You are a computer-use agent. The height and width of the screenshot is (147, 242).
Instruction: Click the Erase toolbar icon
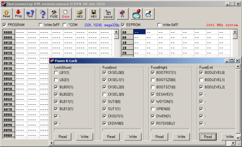66,14
